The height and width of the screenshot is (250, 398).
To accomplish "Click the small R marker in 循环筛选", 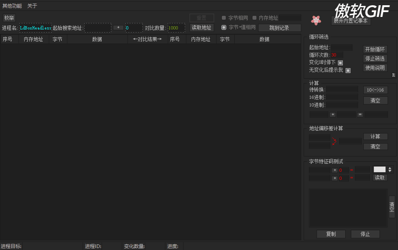I will [x=394, y=75].
